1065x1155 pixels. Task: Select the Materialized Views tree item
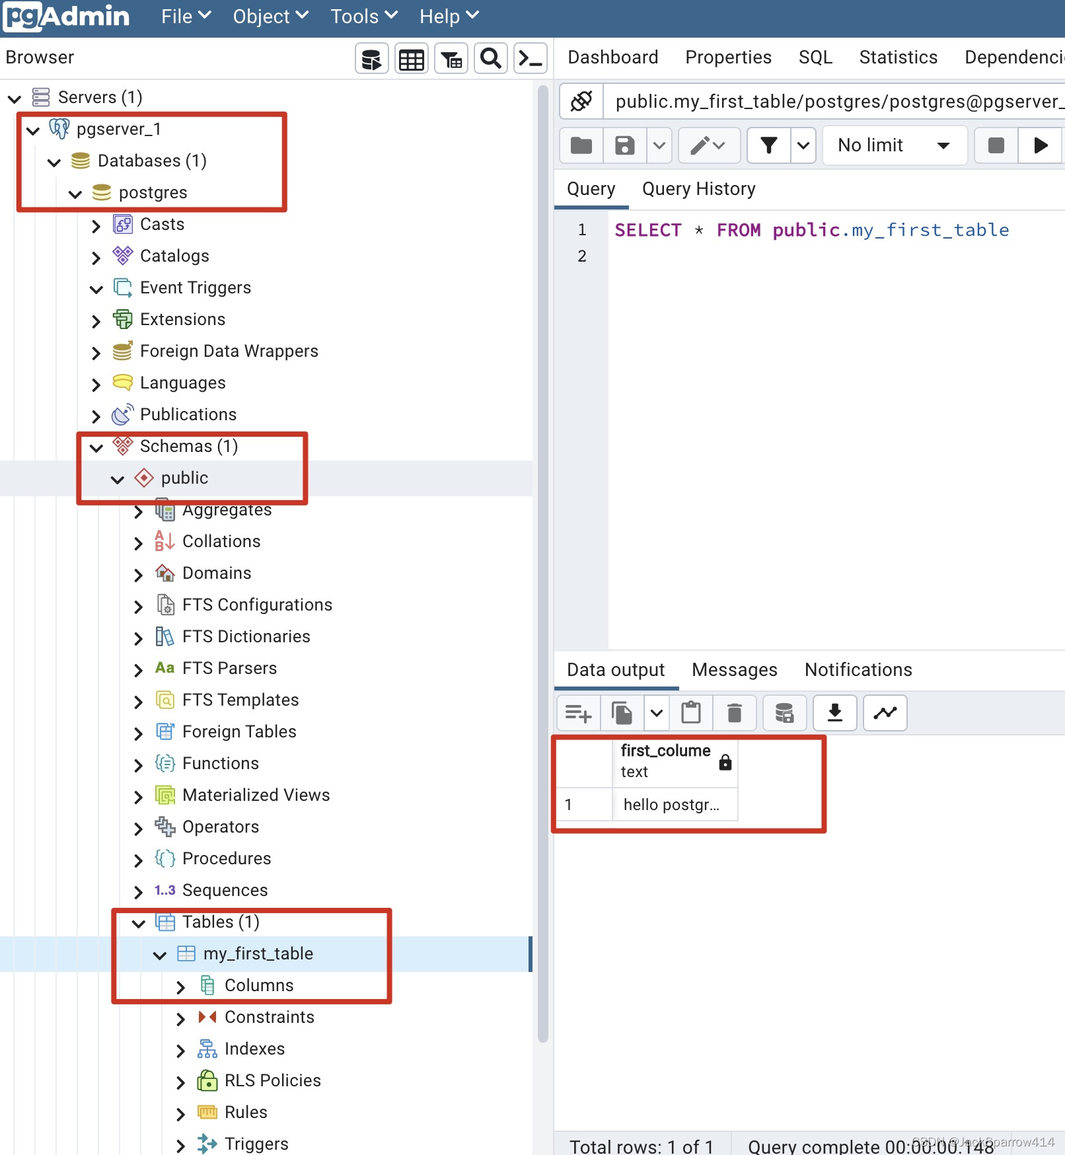(x=256, y=795)
